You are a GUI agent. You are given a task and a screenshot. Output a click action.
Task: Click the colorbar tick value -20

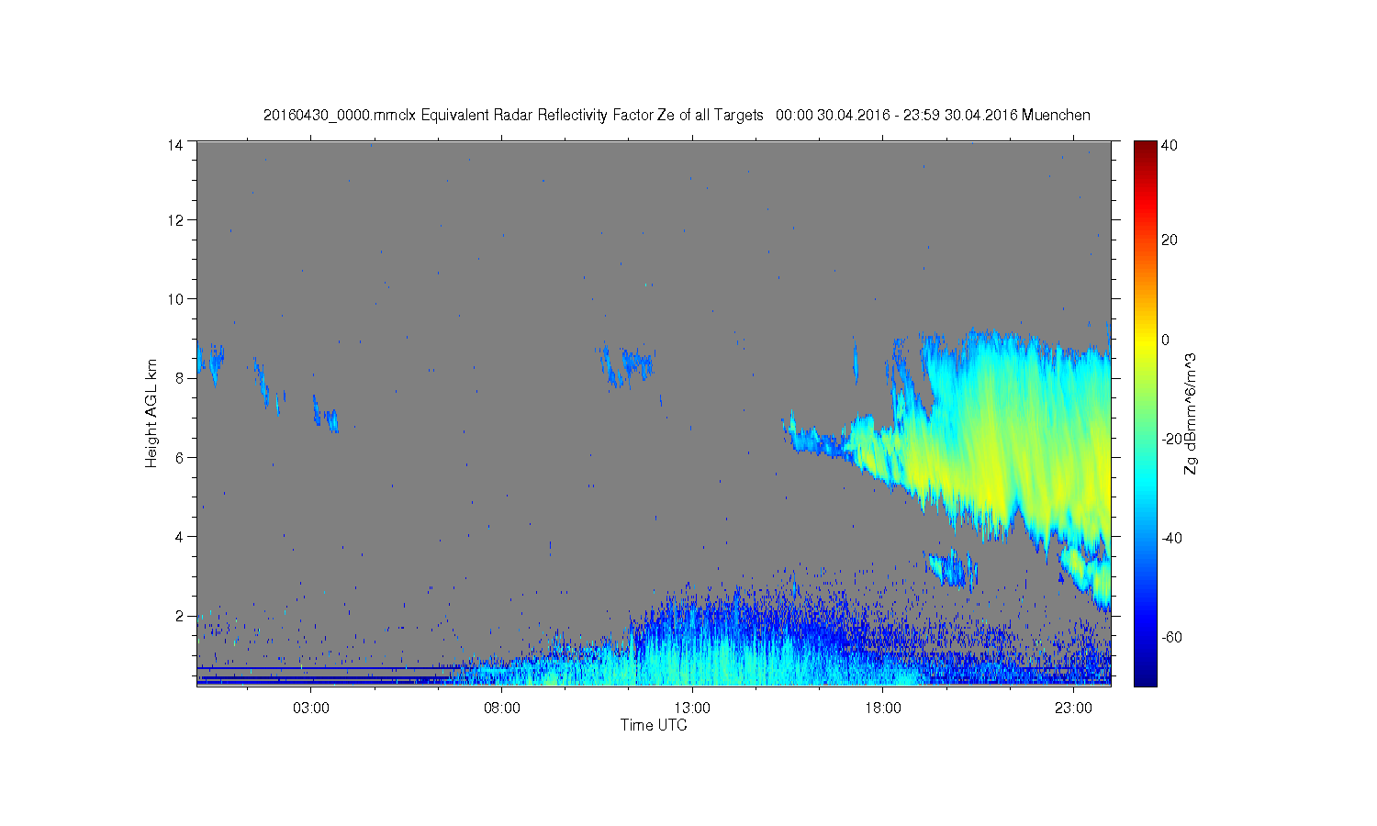point(1171,439)
